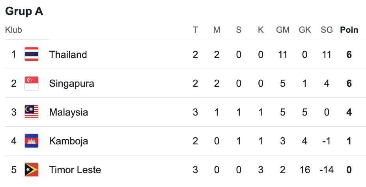
Task: Click the Singapura flag icon
Action: (x=32, y=83)
